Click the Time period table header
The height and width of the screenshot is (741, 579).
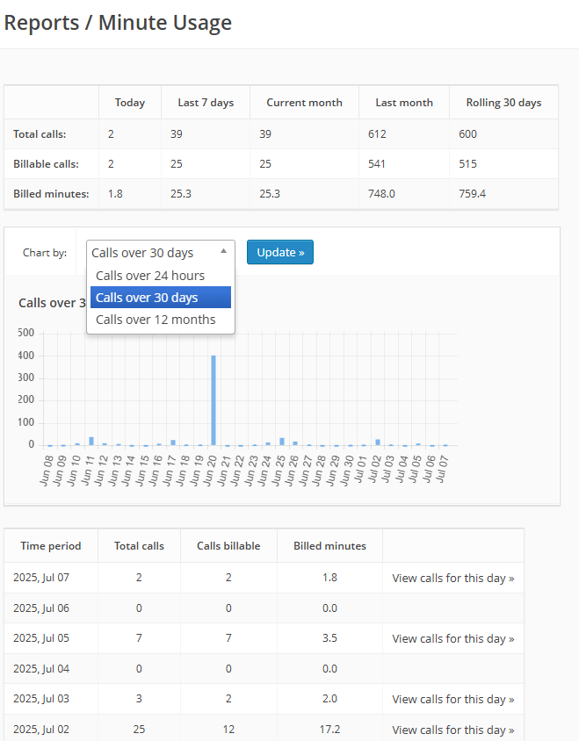[x=51, y=546]
